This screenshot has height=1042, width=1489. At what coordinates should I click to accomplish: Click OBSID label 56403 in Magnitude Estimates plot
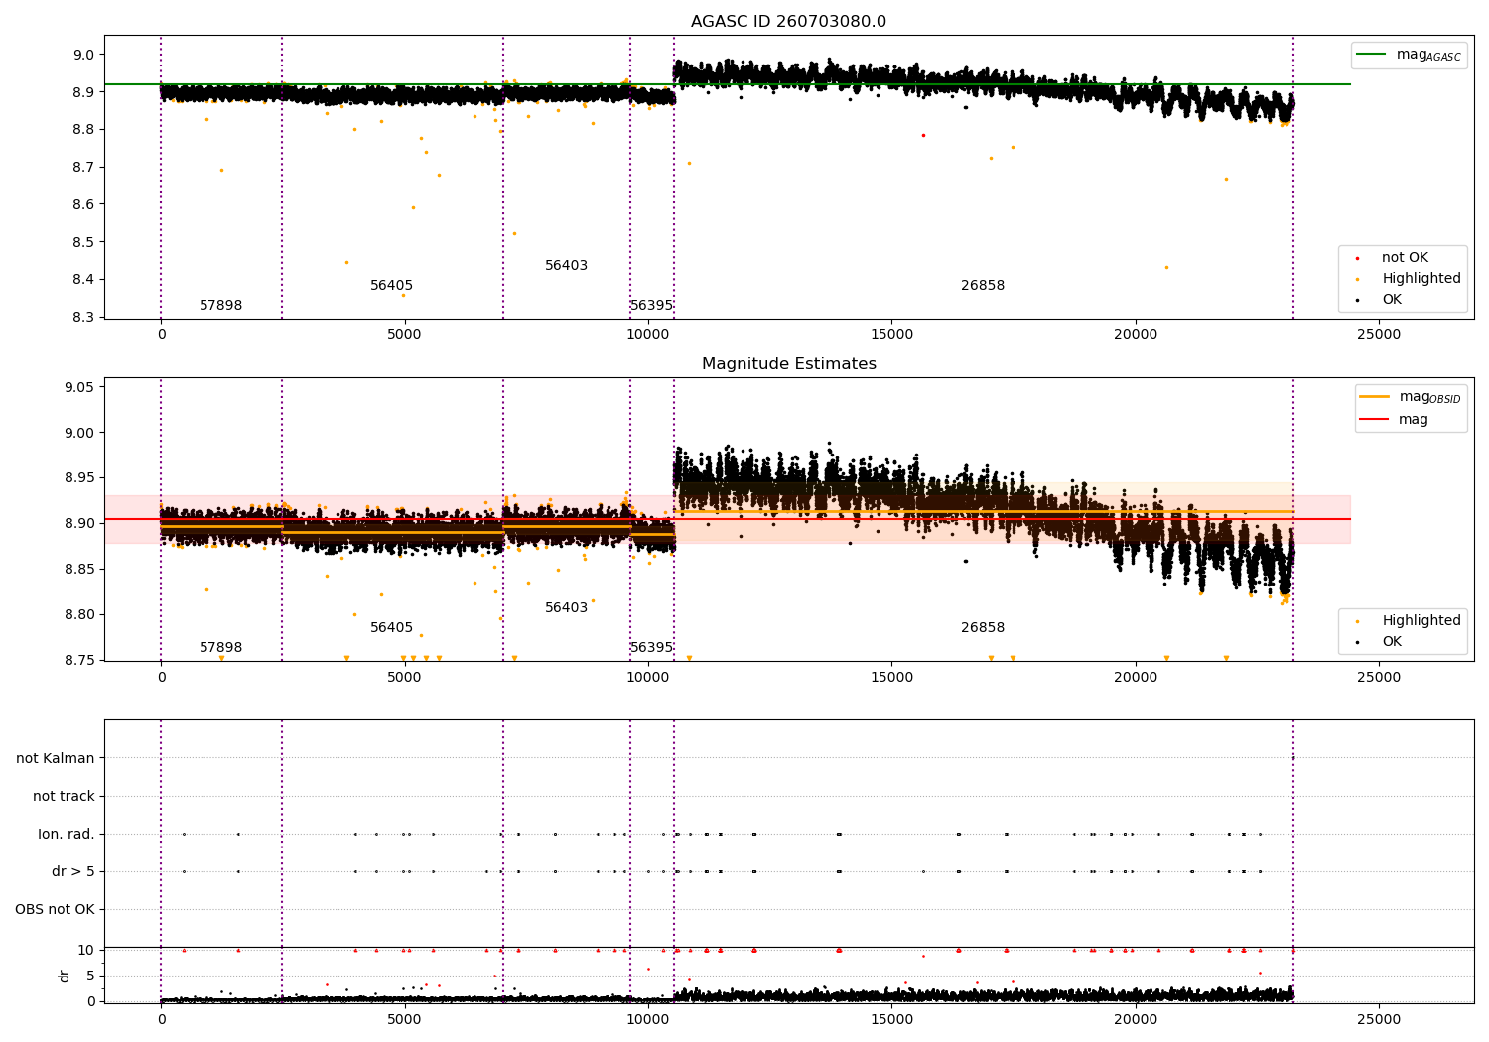pyautogui.click(x=566, y=608)
